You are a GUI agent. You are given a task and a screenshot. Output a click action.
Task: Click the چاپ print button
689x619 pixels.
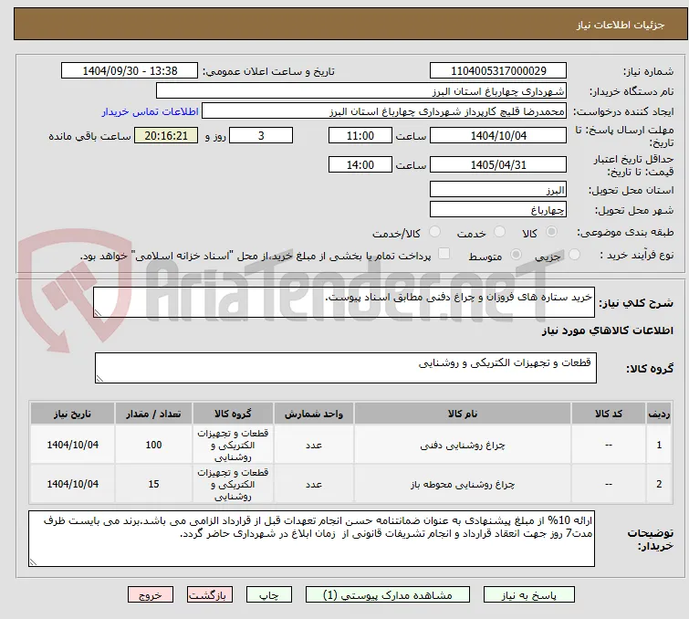click(269, 595)
